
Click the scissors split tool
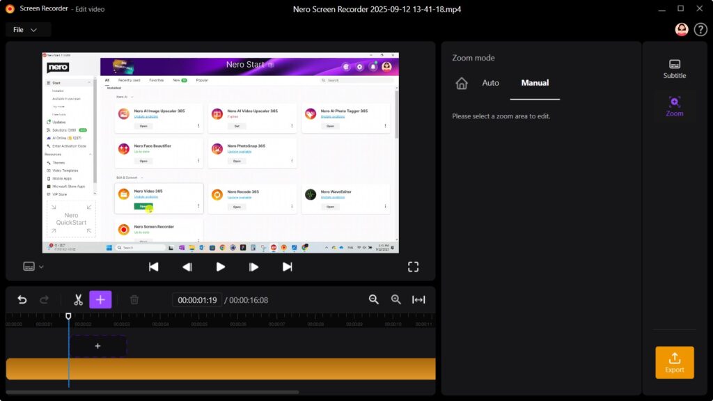click(78, 299)
